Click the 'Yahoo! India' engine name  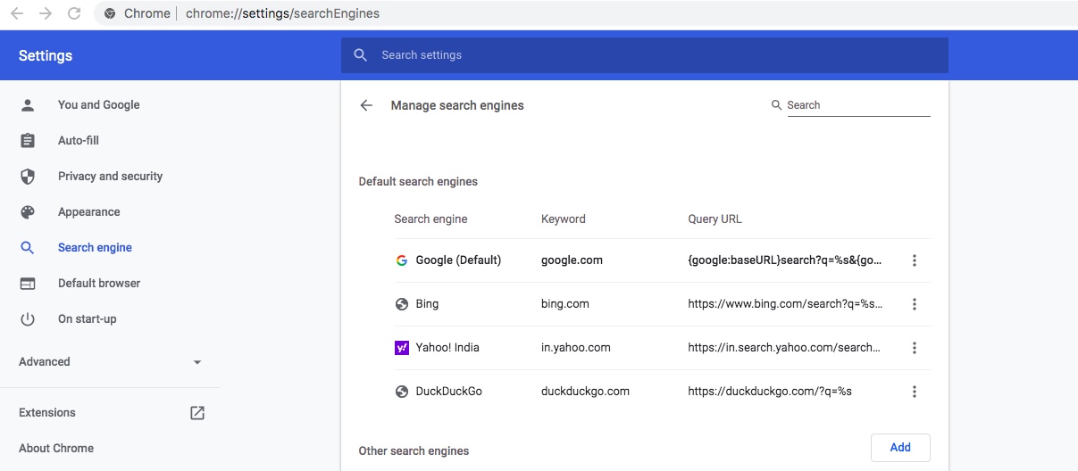coord(447,348)
